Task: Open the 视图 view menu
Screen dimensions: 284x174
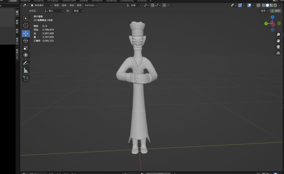Action: coord(57,6)
